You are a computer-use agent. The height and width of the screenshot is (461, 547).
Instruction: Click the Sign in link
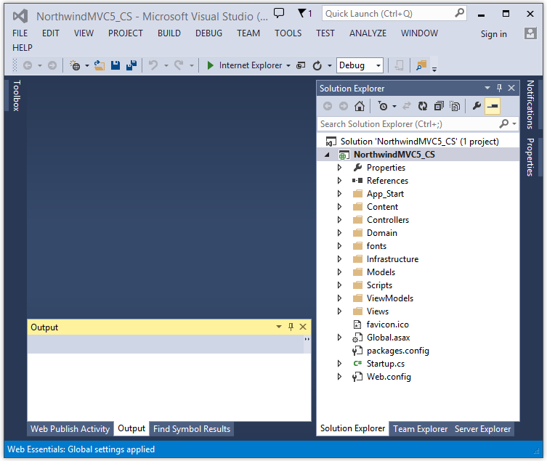coord(494,34)
